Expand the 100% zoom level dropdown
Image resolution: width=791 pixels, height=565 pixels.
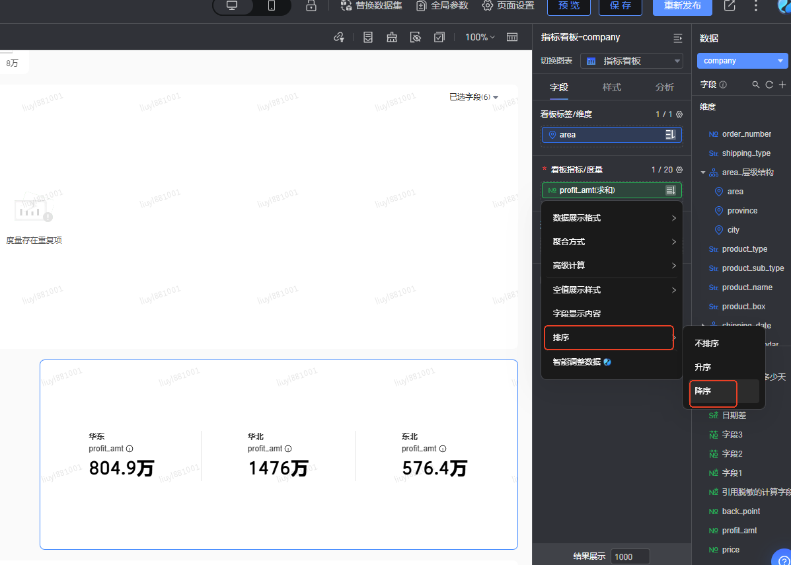pos(480,38)
